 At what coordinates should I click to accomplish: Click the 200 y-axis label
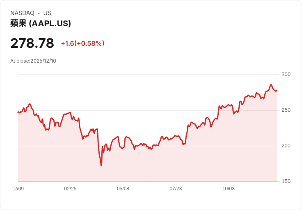286,146
